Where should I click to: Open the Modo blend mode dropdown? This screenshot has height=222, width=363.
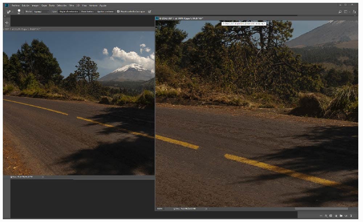tap(41, 12)
